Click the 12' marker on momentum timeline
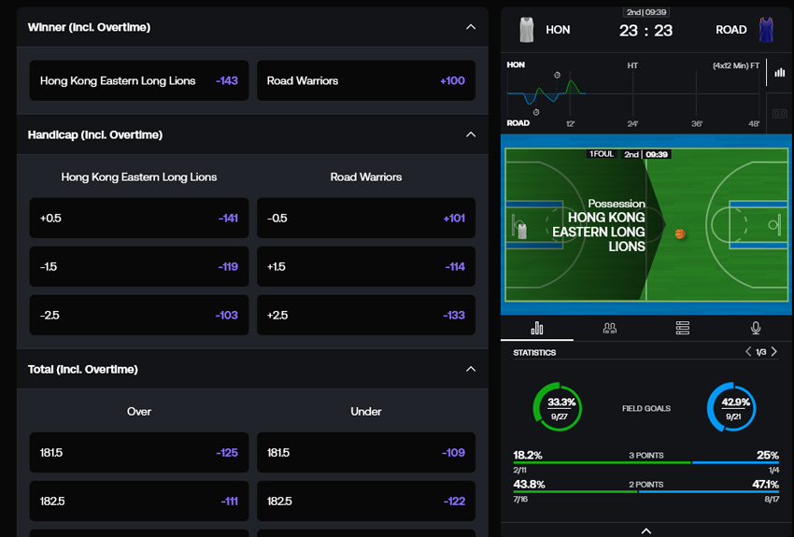 [570, 124]
